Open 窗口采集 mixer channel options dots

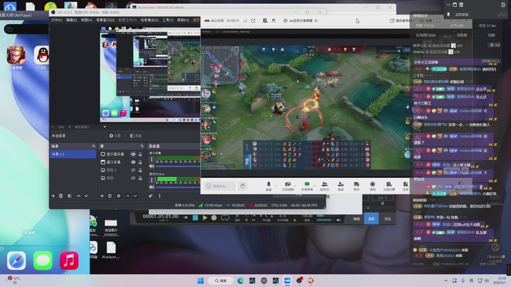[151, 159]
